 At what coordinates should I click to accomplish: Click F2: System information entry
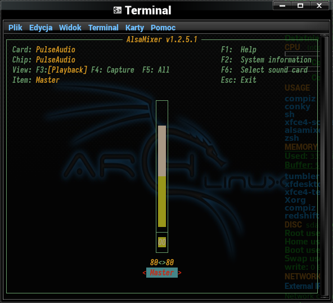pyautogui.click(x=266, y=60)
